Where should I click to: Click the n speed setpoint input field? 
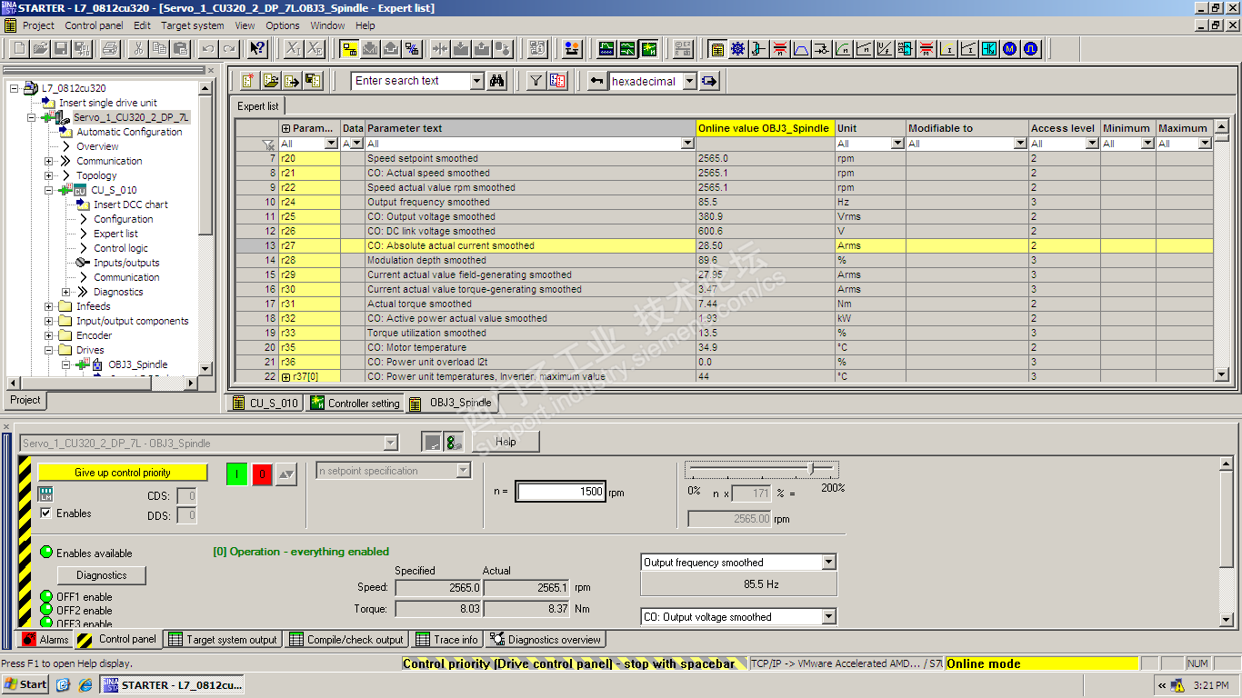560,492
